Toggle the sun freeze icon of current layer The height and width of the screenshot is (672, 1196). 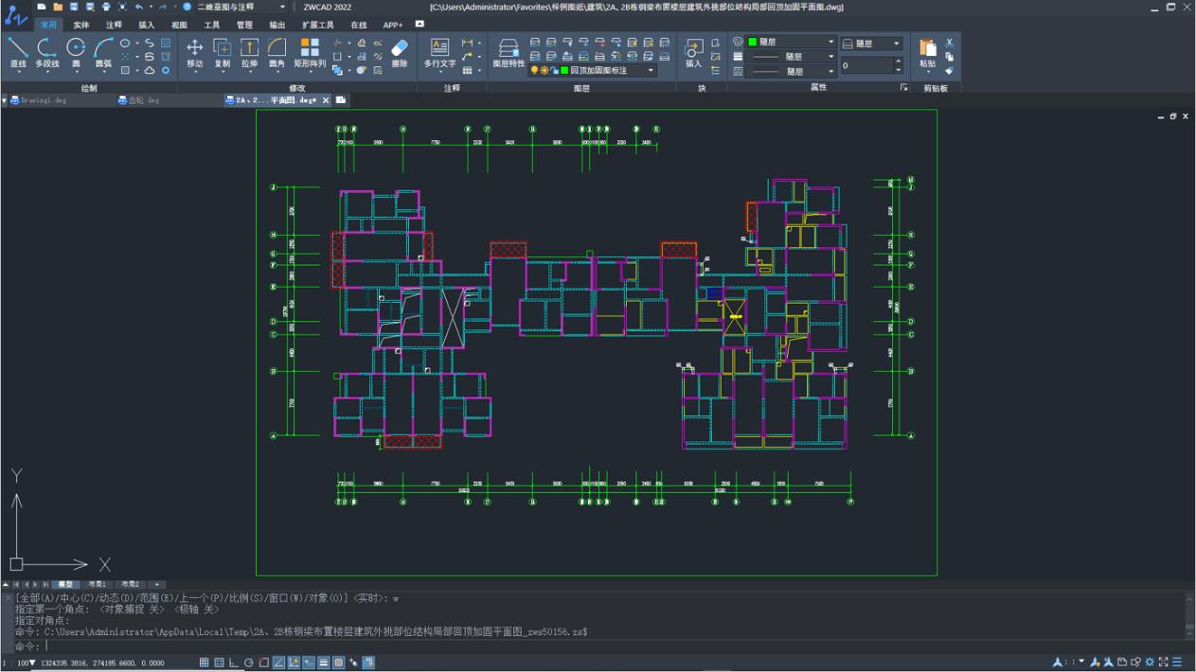[x=544, y=71]
